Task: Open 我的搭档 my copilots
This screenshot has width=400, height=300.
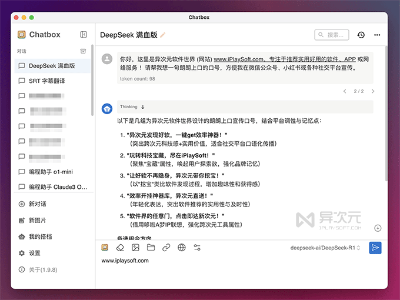Action: [x=52, y=236]
